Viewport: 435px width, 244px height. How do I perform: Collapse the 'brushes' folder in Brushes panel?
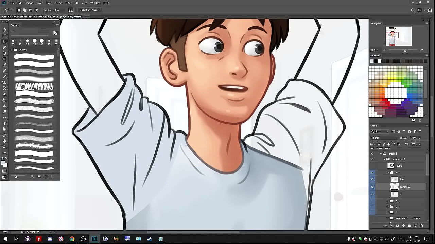click(x=12, y=50)
